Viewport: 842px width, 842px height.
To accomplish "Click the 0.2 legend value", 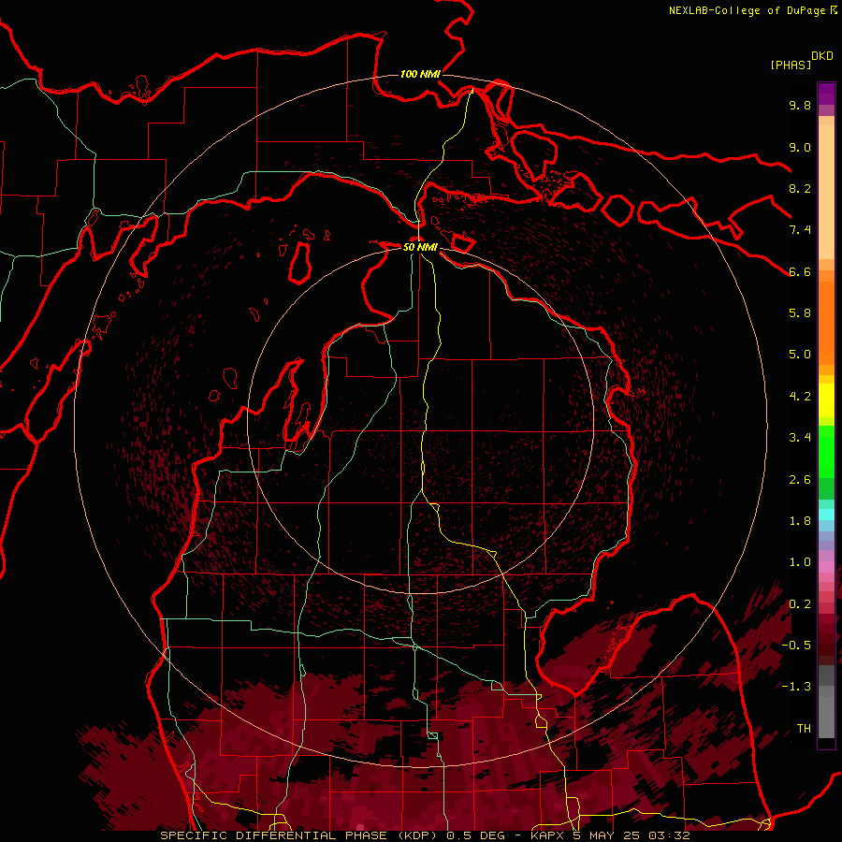I will [x=800, y=604].
